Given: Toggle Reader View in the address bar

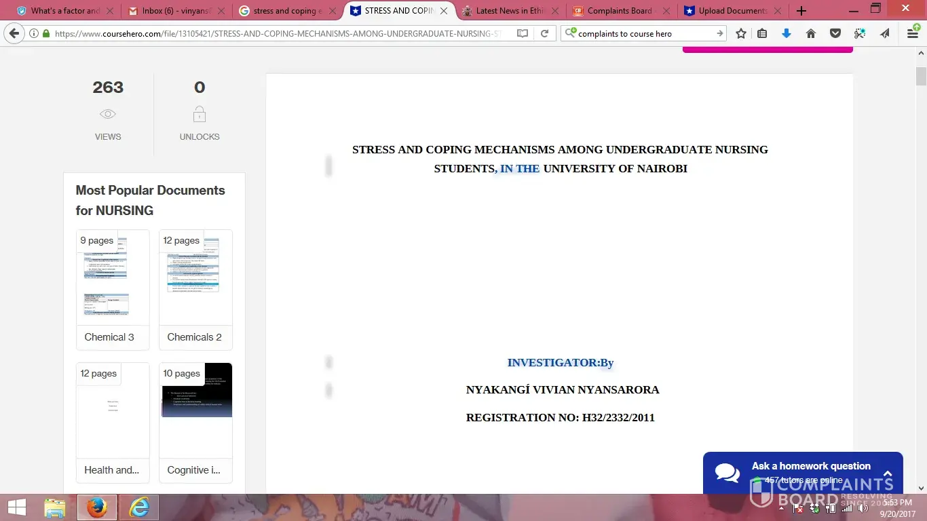Looking at the screenshot, I should 522,34.
